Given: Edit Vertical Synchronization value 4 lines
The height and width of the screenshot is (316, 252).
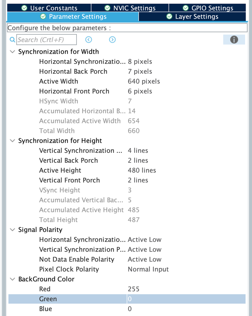Looking at the screenshot, I should (x=138, y=151).
